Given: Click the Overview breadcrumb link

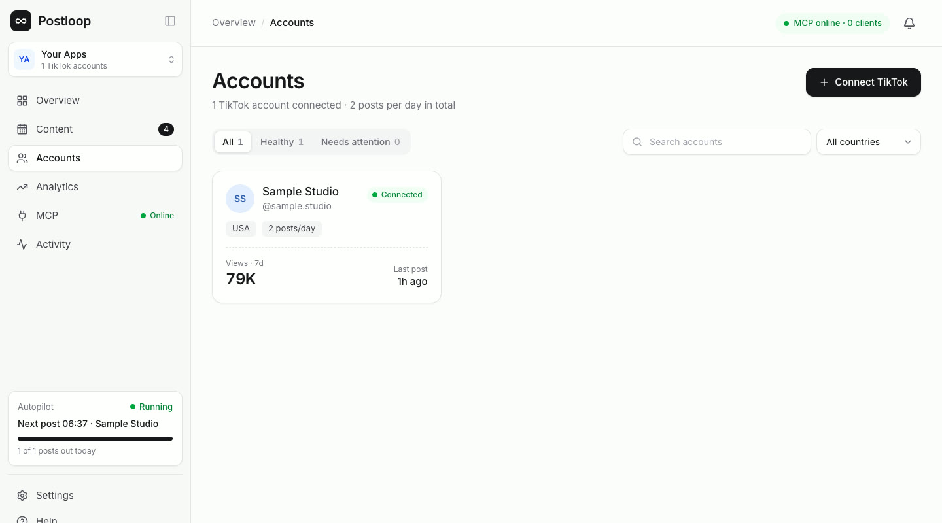Looking at the screenshot, I should (234, 23).
